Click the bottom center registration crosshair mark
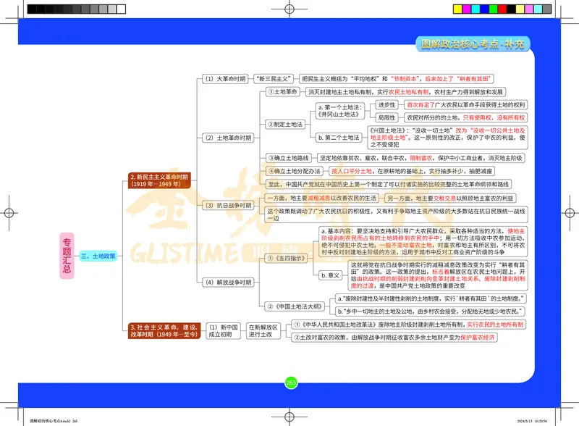The image size is (579, 426). [x=289, y=415]
